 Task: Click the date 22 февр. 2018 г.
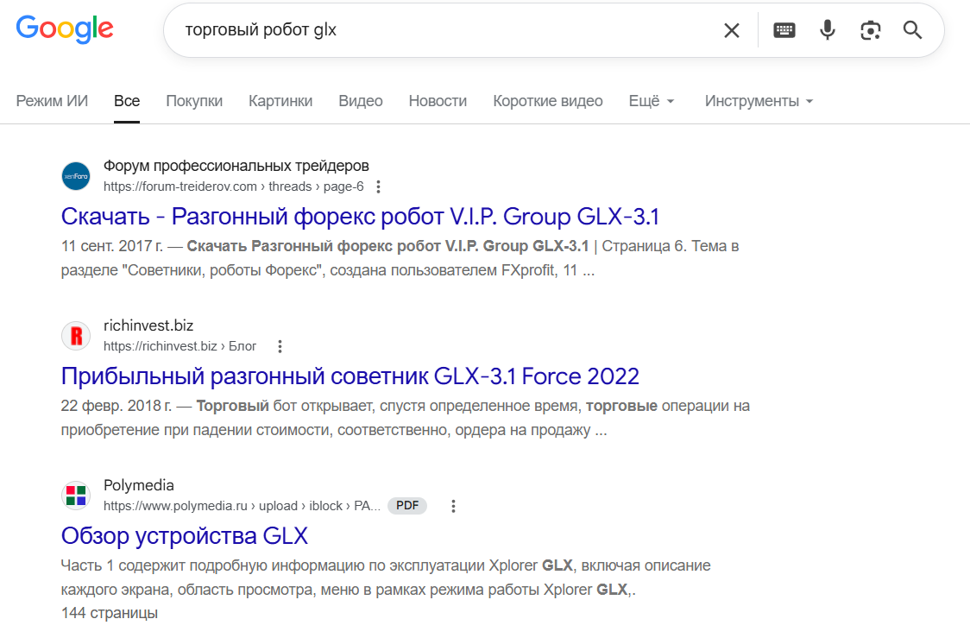pyautogui.click(x=117, y=406)
